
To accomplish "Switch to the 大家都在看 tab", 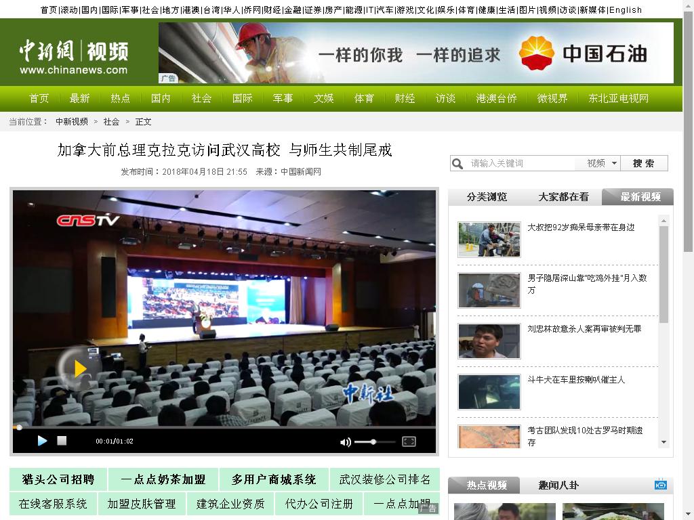I will coord(563,197).
